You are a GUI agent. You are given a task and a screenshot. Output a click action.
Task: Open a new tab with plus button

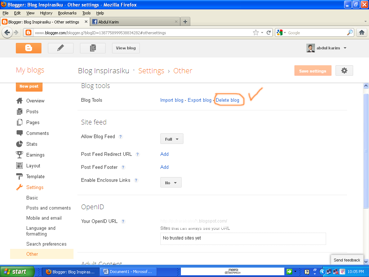coord(185,22)
